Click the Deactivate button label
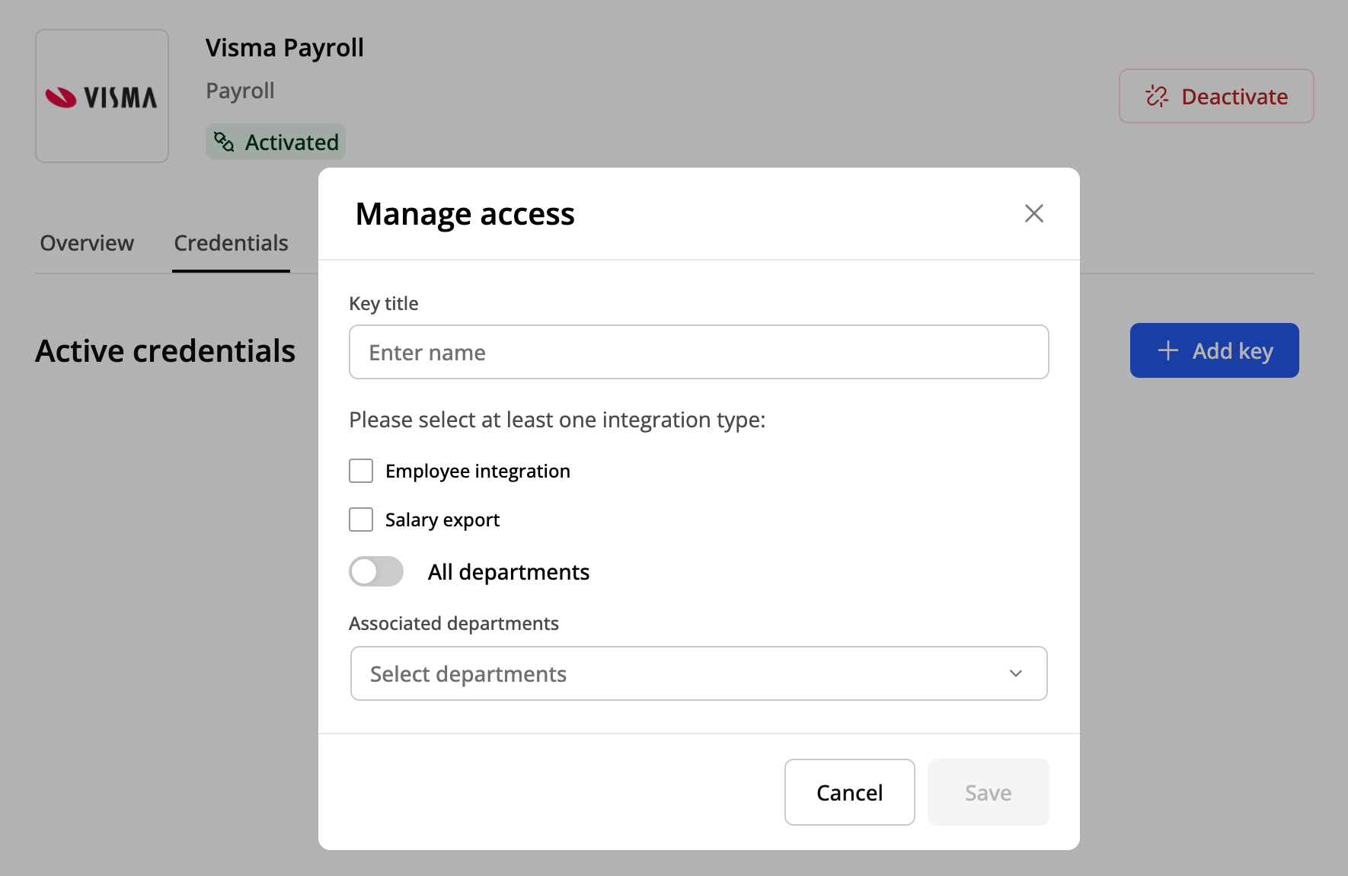 click(x=1234, y=97)
